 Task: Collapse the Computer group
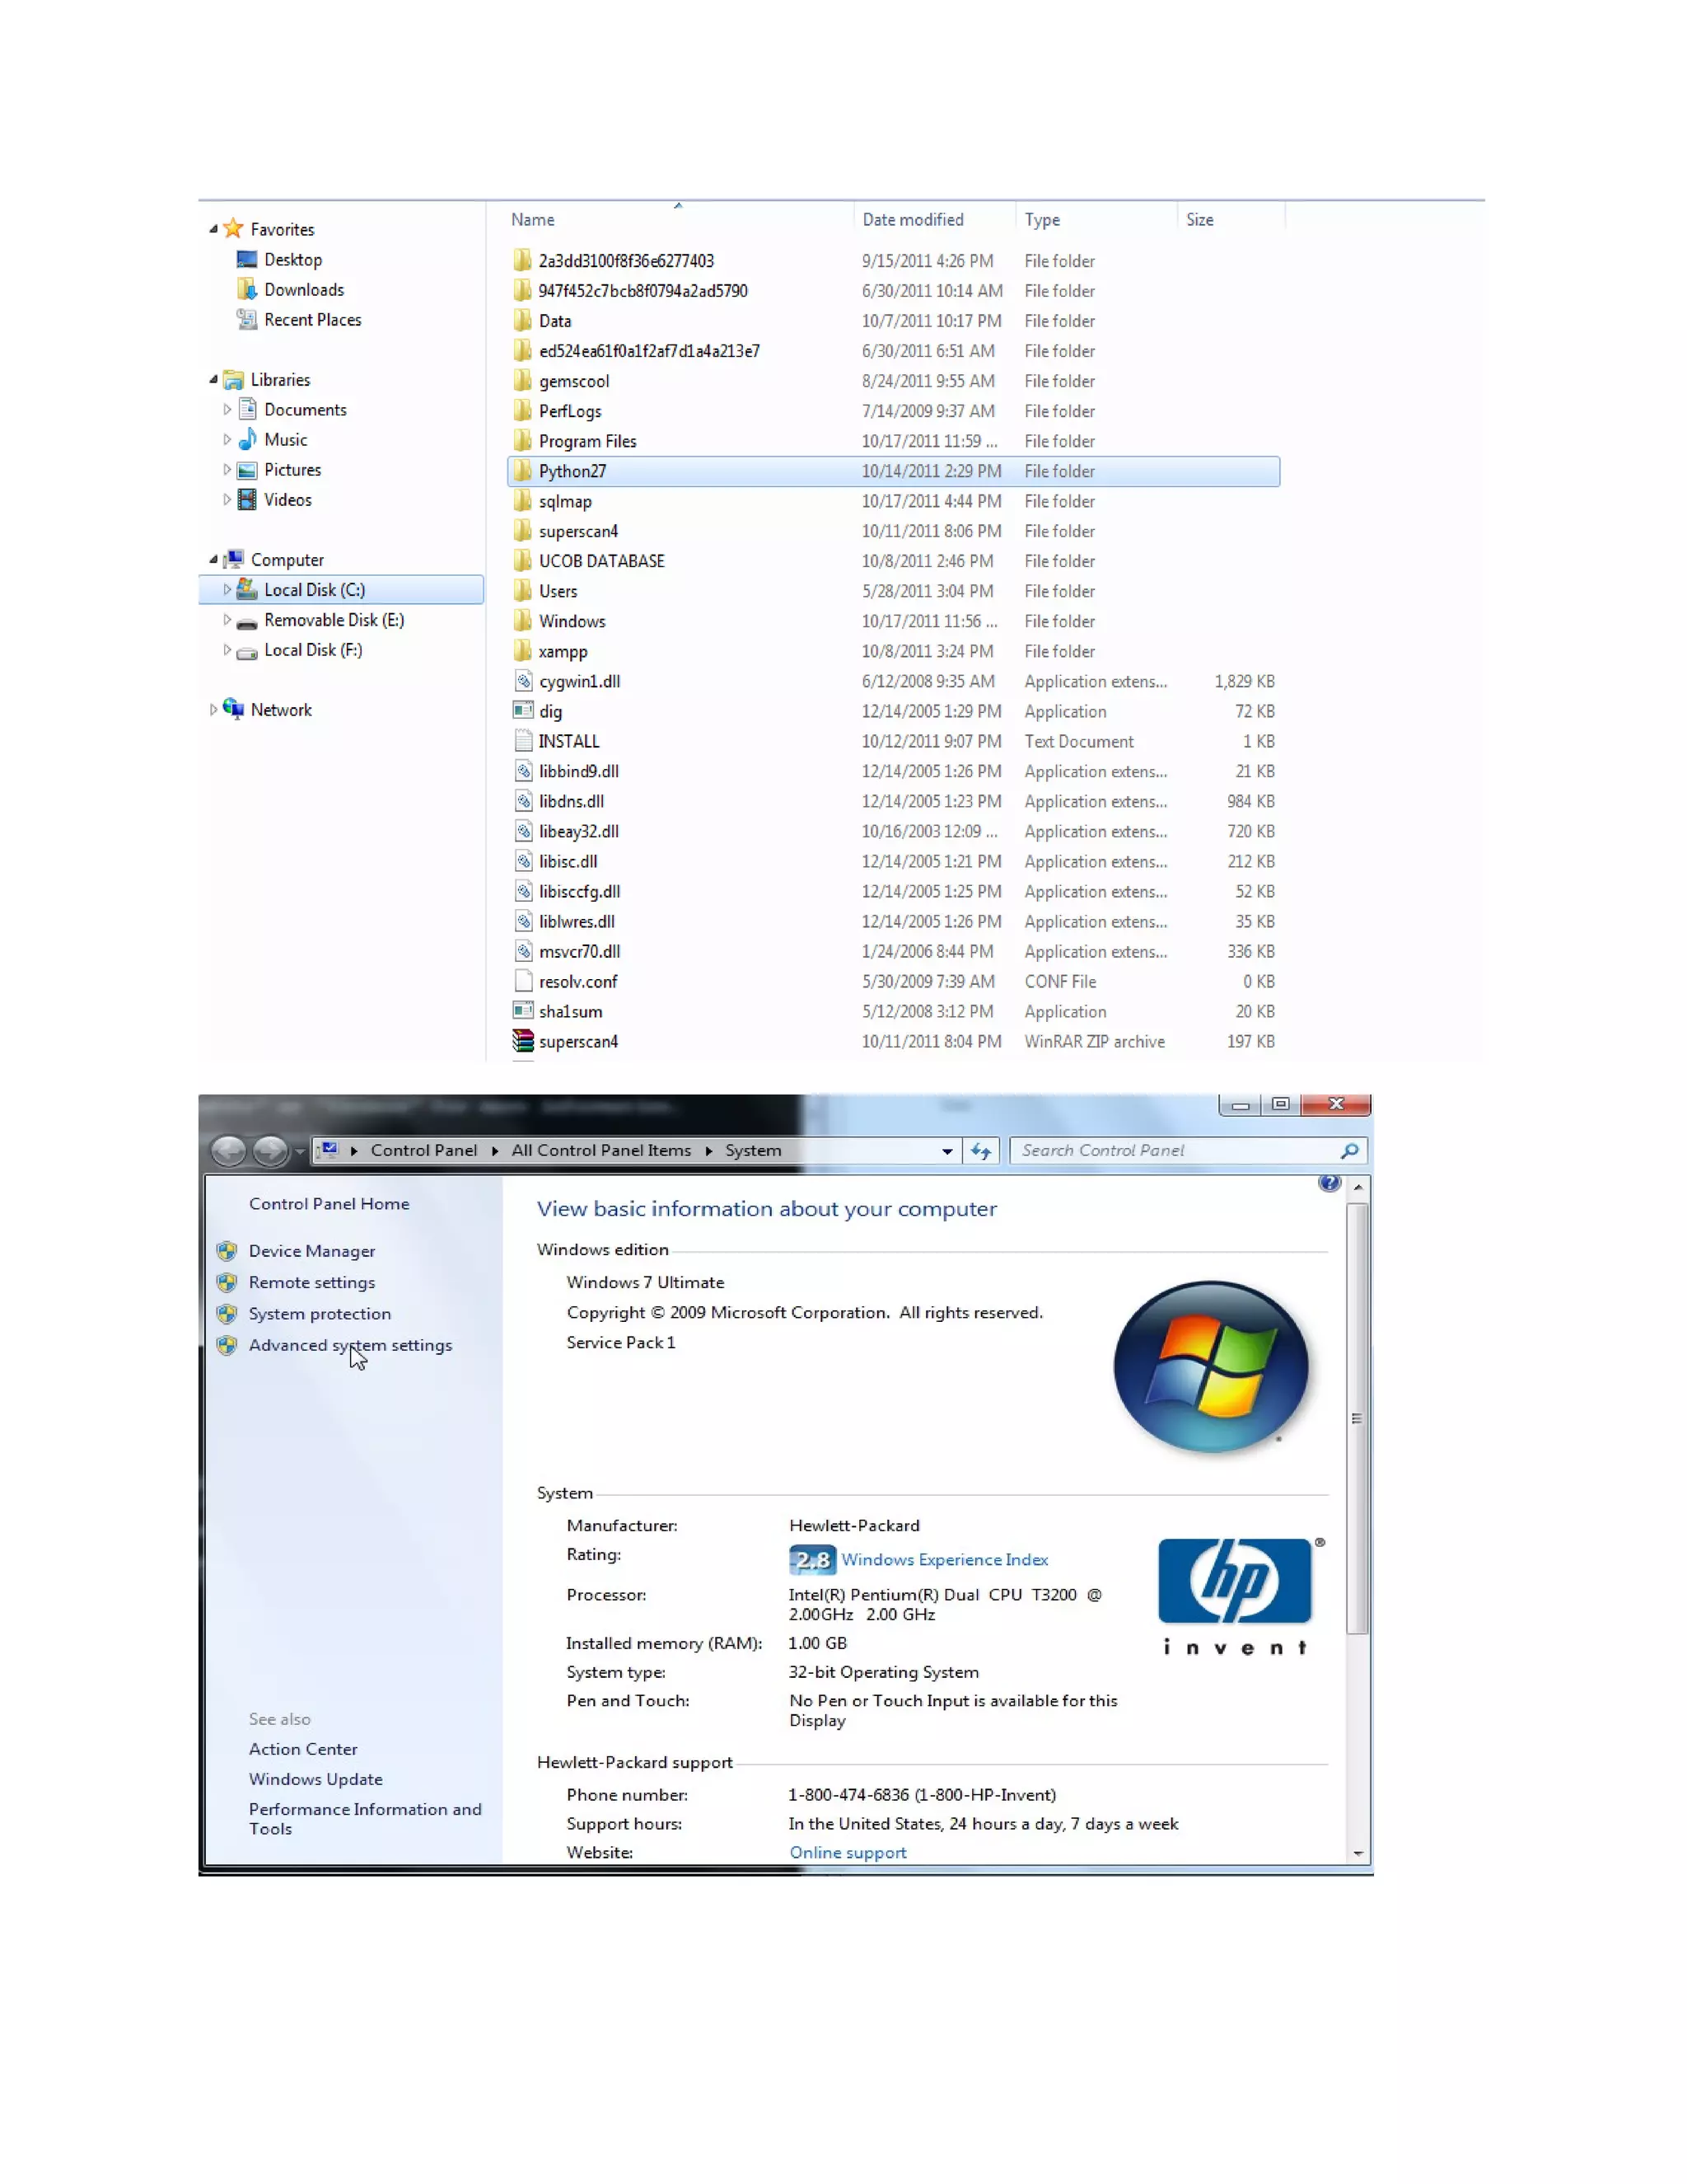(x=213, y=559)
